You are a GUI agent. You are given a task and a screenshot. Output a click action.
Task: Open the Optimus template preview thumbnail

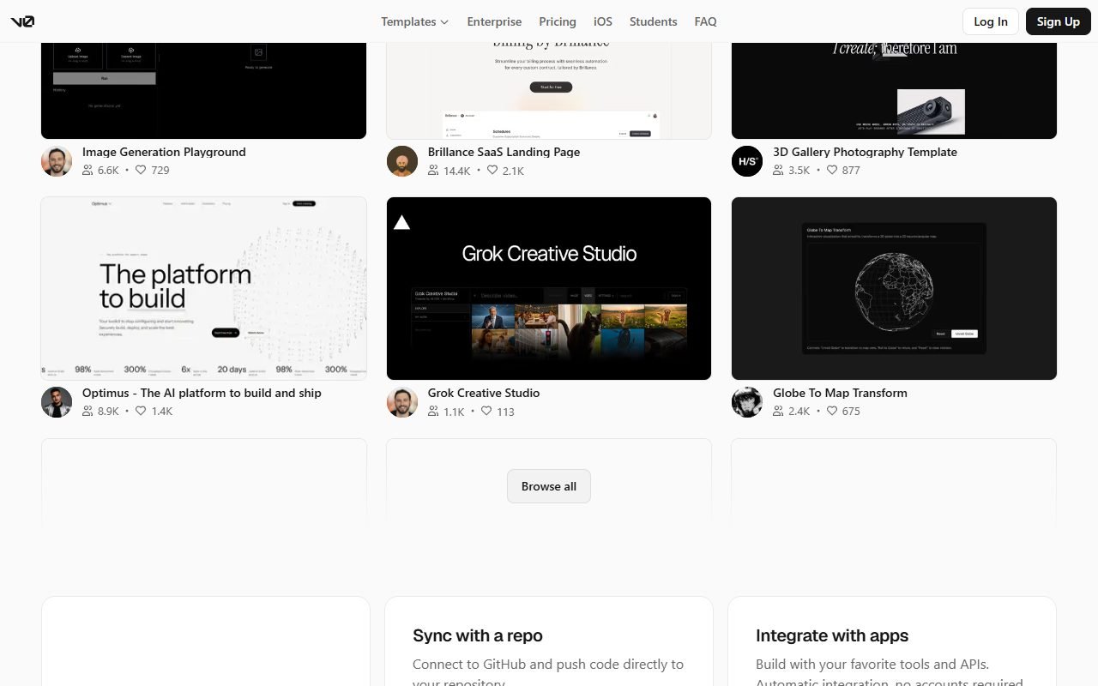click(204, 288)
